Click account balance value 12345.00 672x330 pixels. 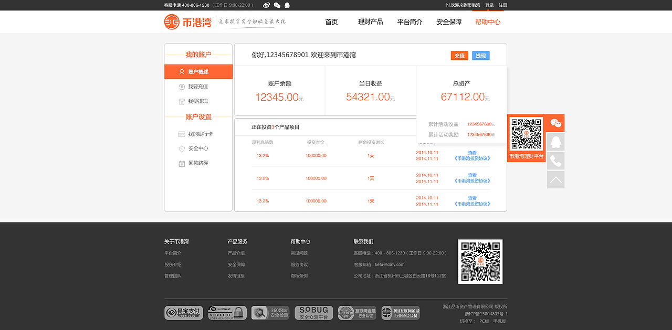[x=277, y=97]
